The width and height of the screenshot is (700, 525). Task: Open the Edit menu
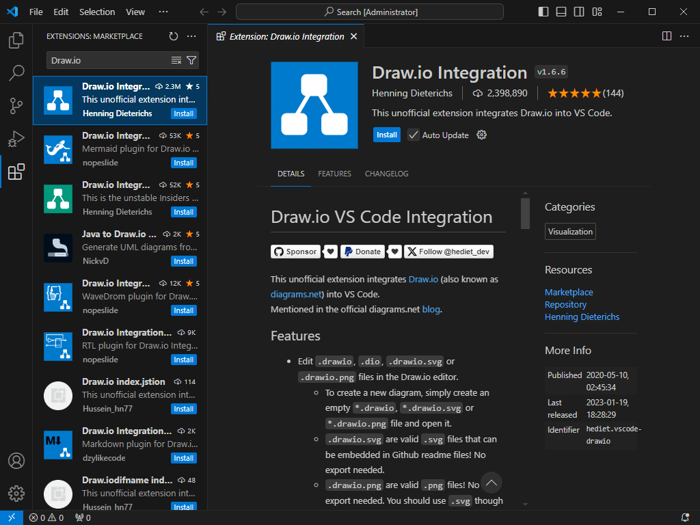pos(61,12)
